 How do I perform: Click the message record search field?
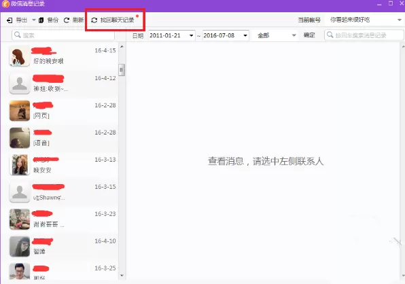pos(364,35)
